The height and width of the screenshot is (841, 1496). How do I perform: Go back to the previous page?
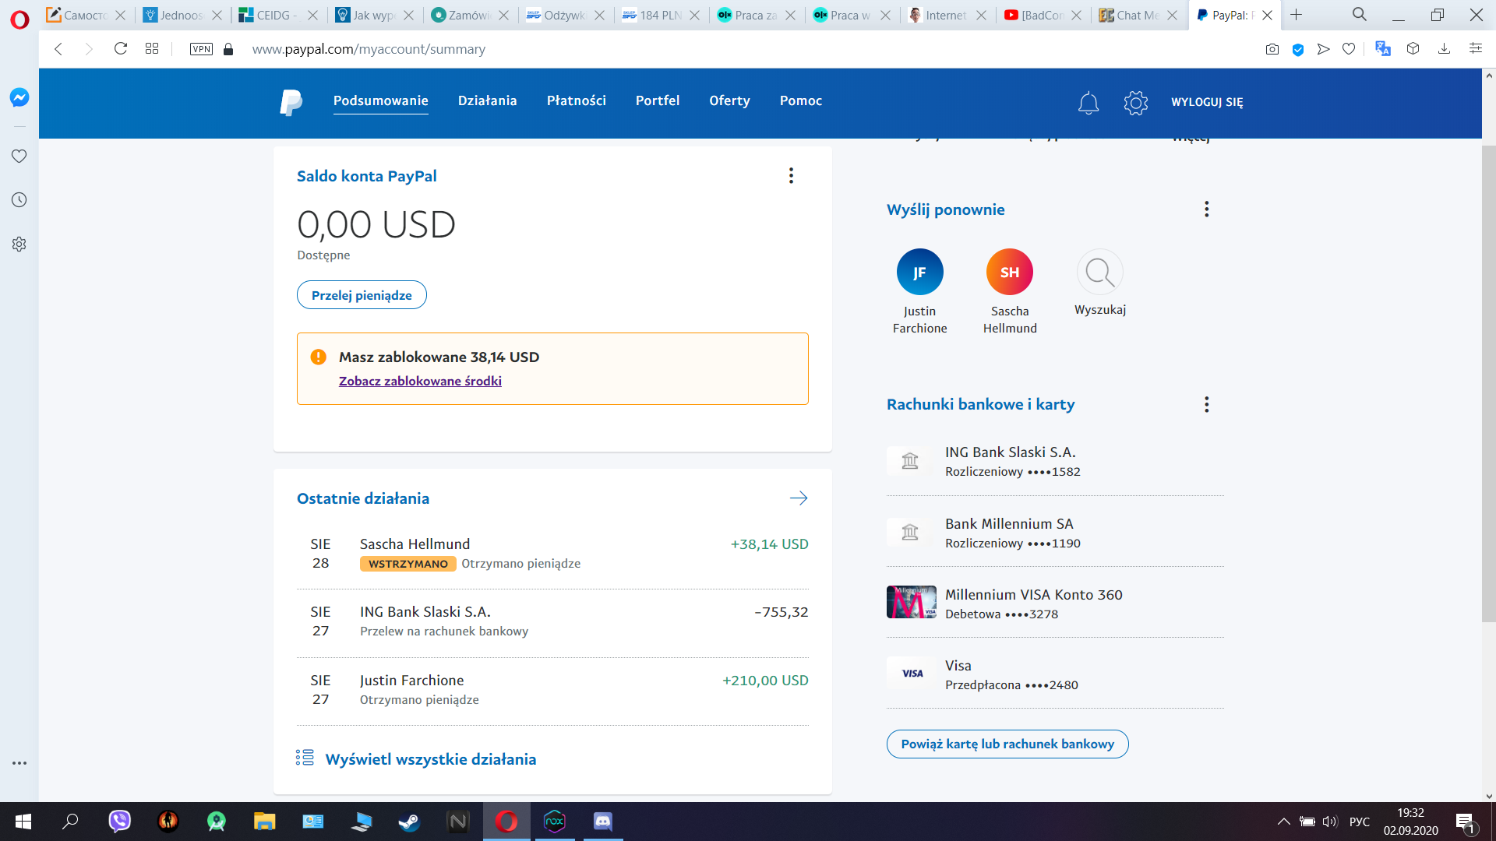58,49
